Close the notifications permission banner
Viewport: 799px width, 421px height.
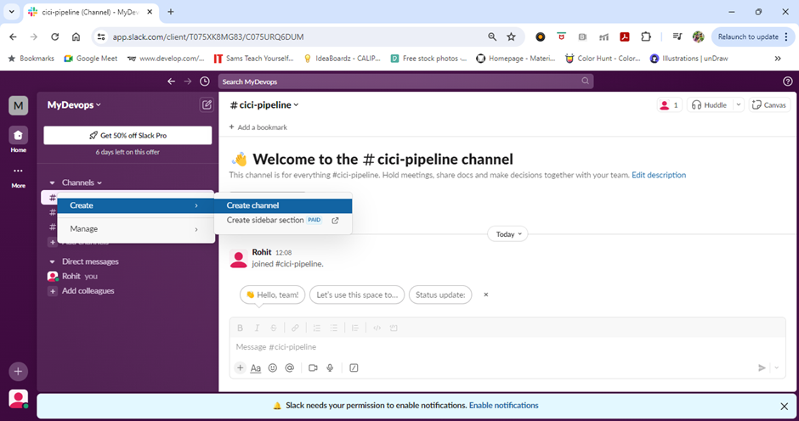coord(785,406)
